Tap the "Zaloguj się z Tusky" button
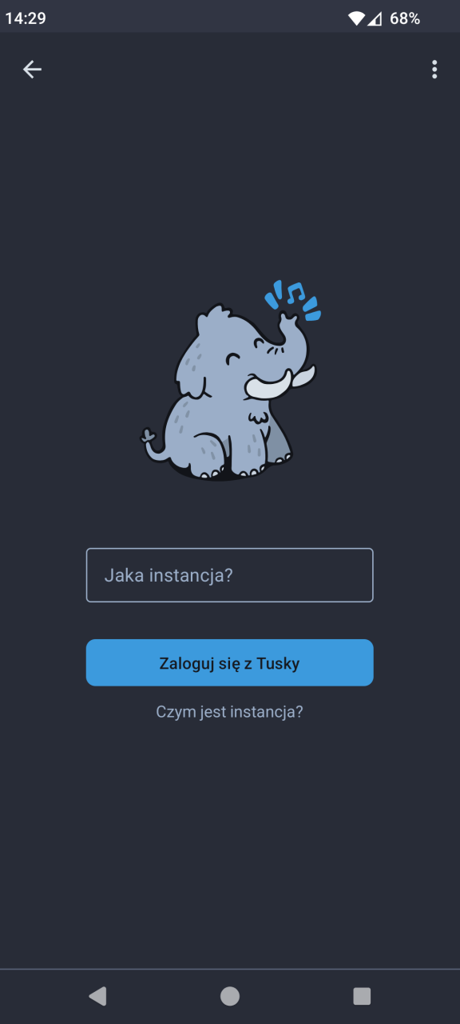This screenshot has width=460, height=1024. [230, 663]
